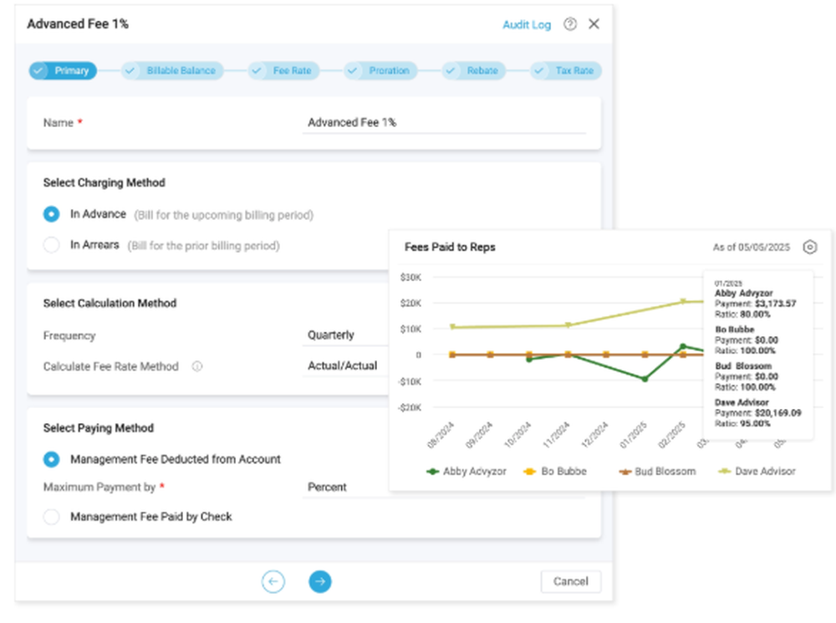Toggle the Abby Advyzor legend marker
836x623 pixels.
click(x=433, y=472)
